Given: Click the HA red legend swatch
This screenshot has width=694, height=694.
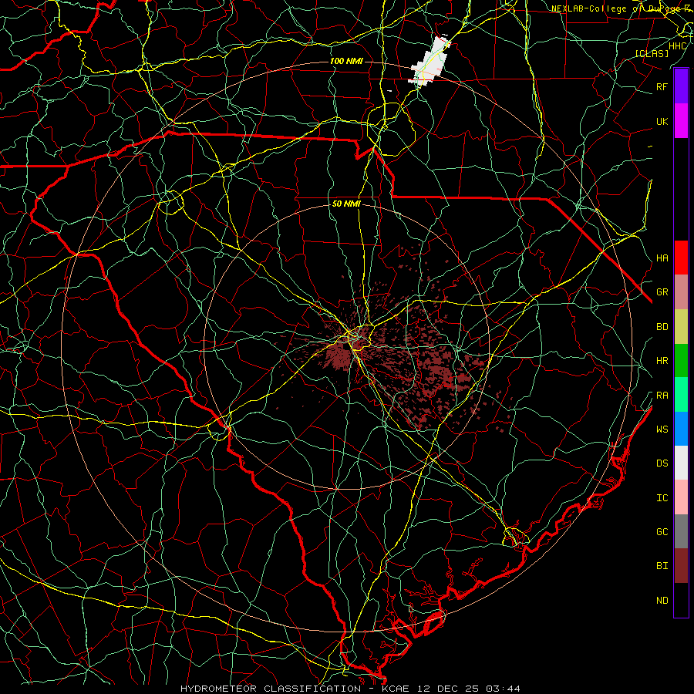Looking at the screenshot, I should point(681,258).
